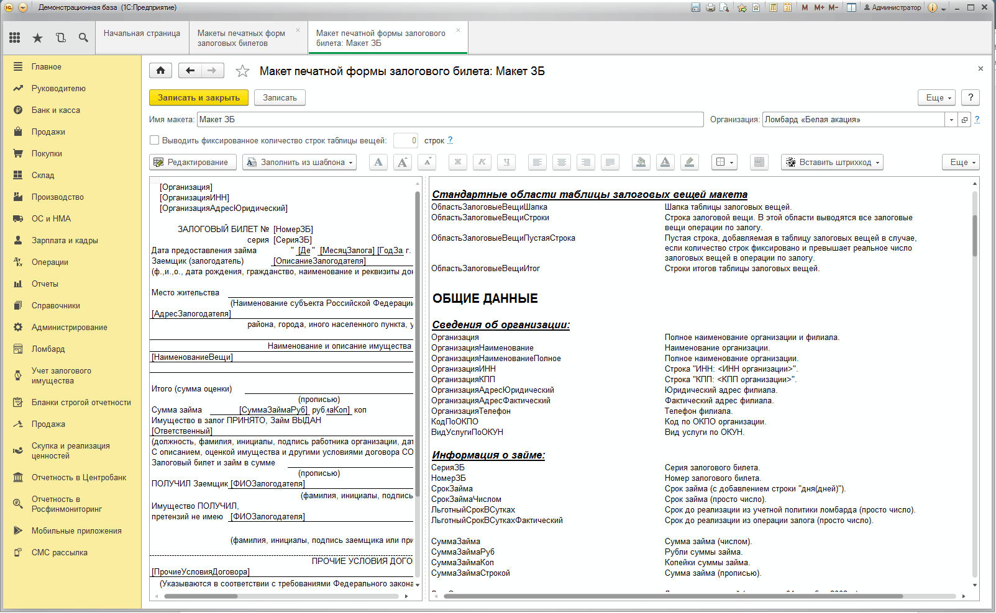This screenshot has height=613, width=996.
Task: Pick the cell background fill color
Action: tap(641, 162)
